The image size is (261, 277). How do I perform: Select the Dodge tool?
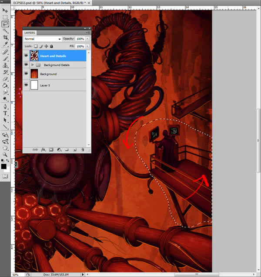[x=5, y=99]
